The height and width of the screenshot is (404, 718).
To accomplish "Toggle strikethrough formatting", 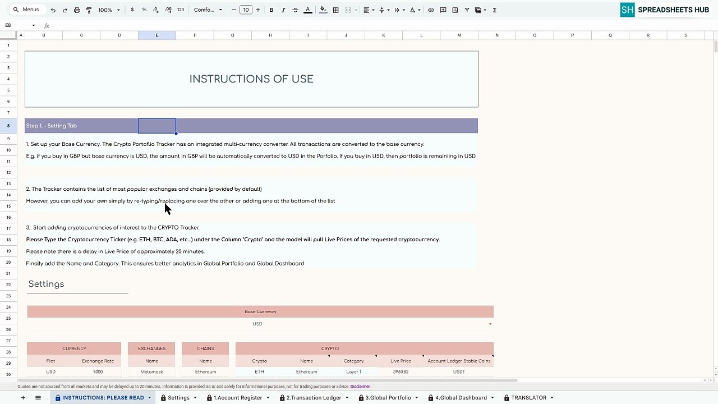I will coord(295,10).
